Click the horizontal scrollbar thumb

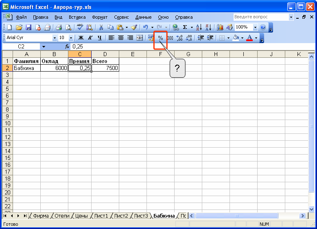coord(237,216)
